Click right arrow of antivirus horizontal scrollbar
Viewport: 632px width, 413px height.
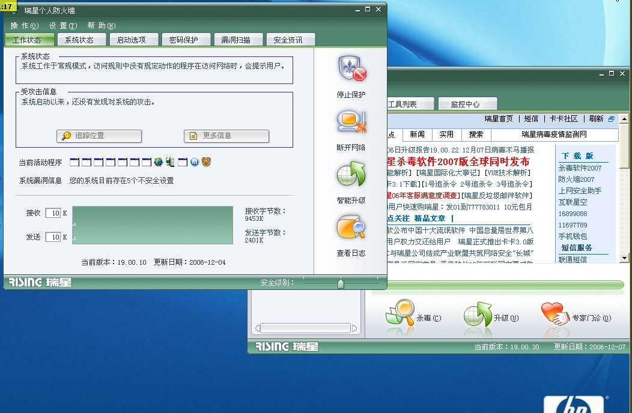(354, 328)
